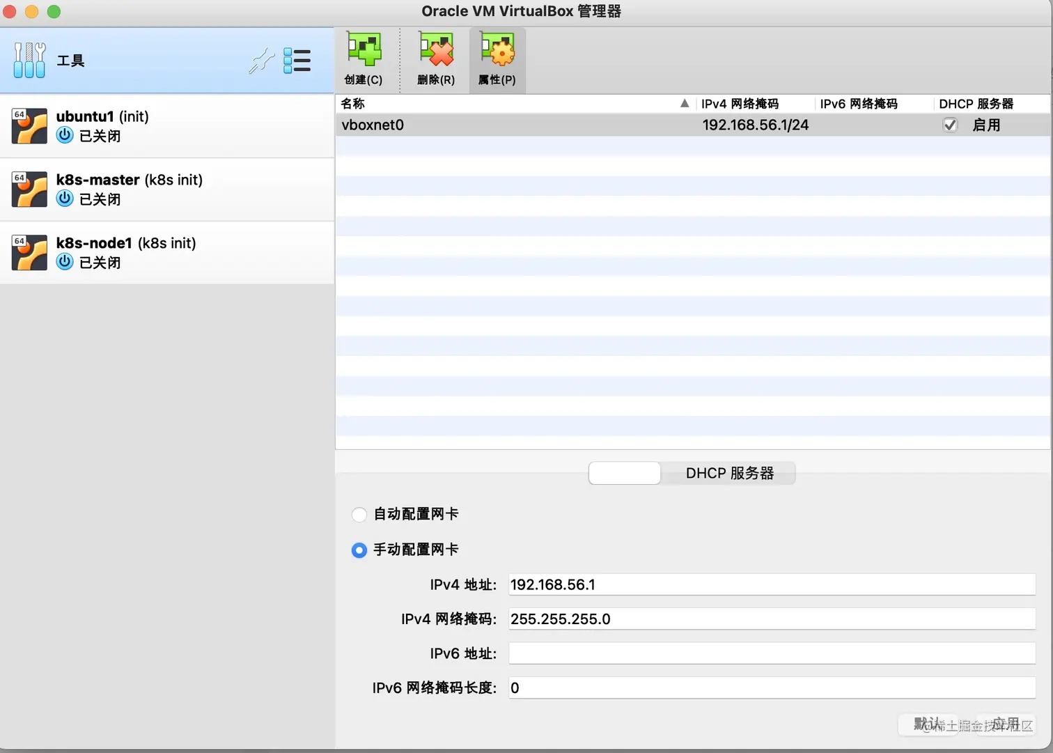Select the Tools (工具) entry icon
The width and height of the screenshot is (1053, 753).
click(29, 60)
